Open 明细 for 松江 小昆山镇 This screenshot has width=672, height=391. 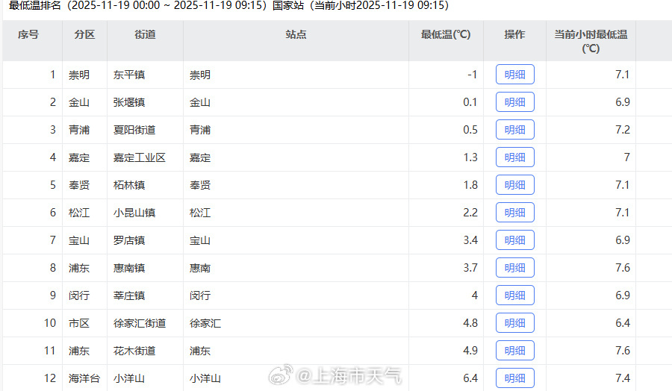point(514,213)
